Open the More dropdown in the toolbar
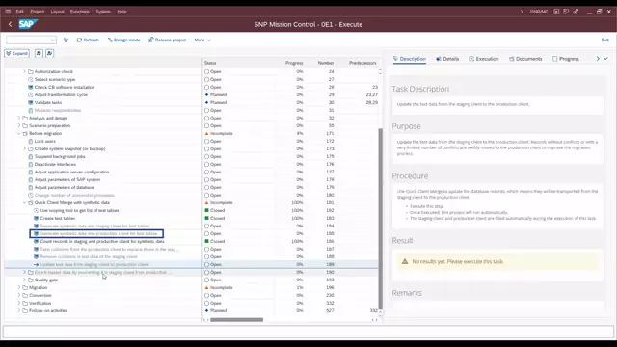This screenshot has height=347, width=617. coord(202,40)
